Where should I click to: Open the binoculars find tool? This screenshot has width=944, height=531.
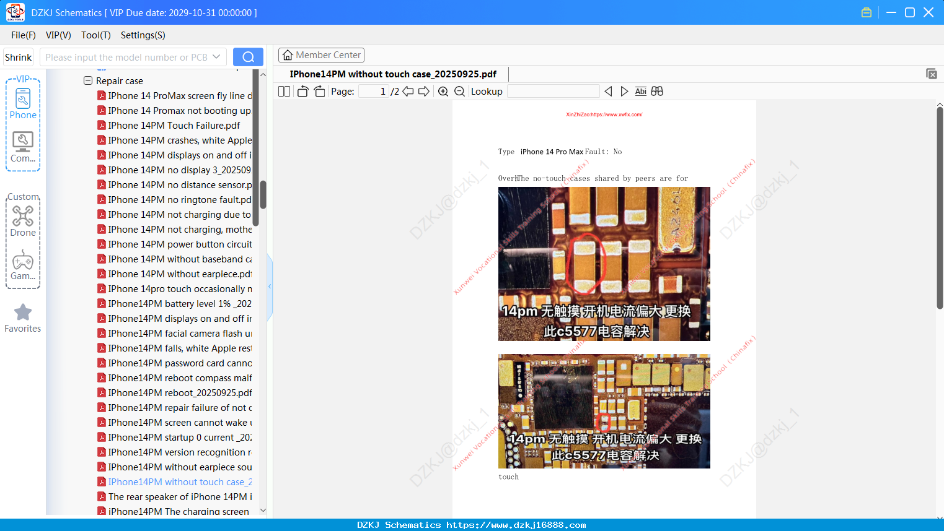(657, 92)
